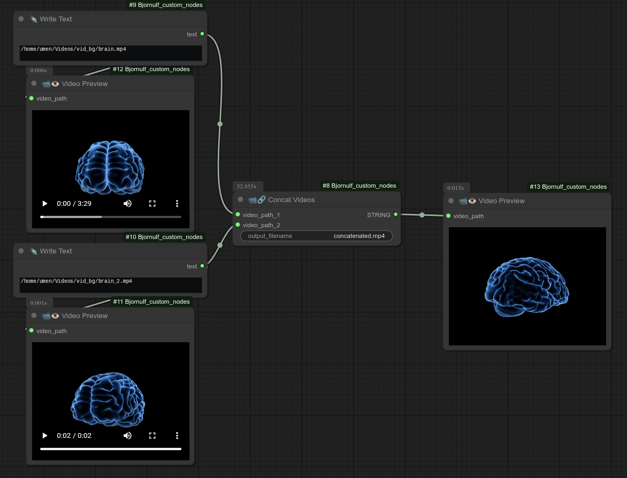Open more options on bottom video player

click(x=177, y=436)
